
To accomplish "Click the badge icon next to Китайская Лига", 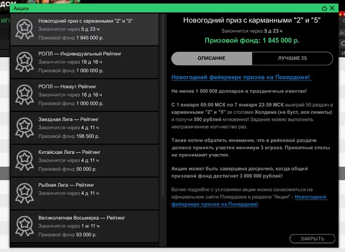I will [25, 160].
